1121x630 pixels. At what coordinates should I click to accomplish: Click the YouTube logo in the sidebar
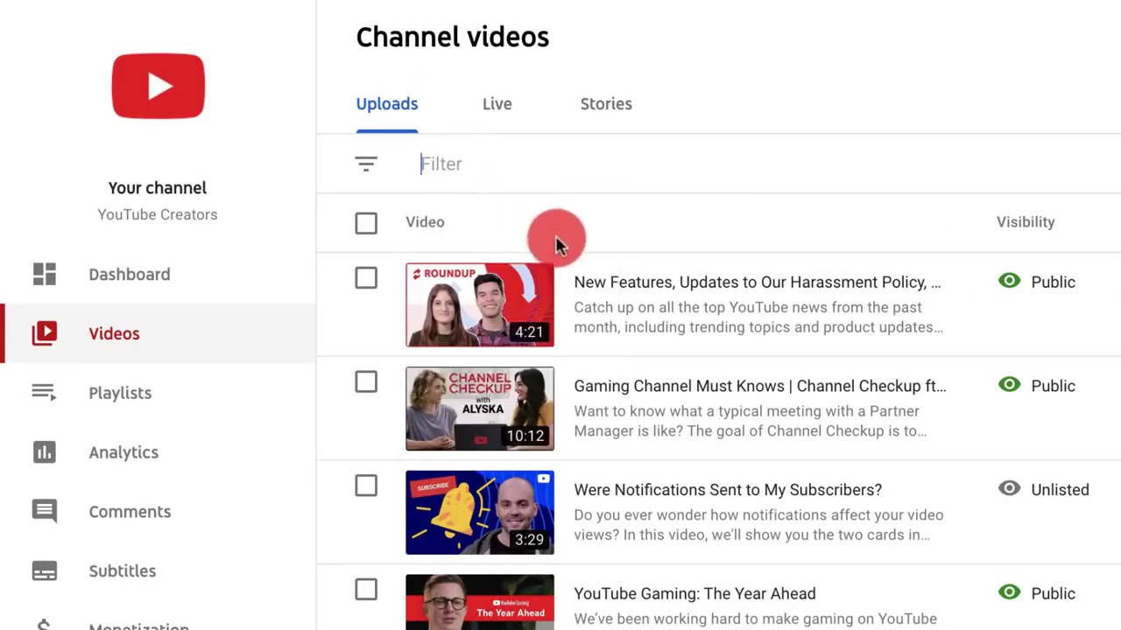pyautogui.click(x=158, y=86)
